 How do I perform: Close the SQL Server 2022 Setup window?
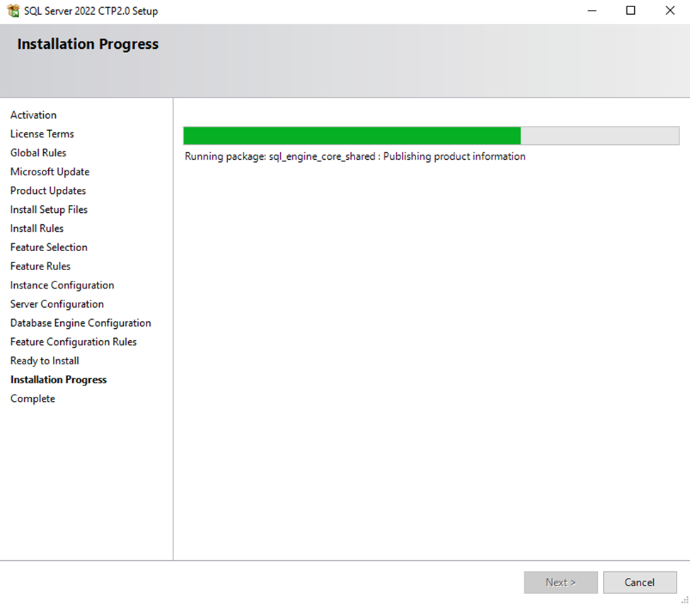click(669, 11)
